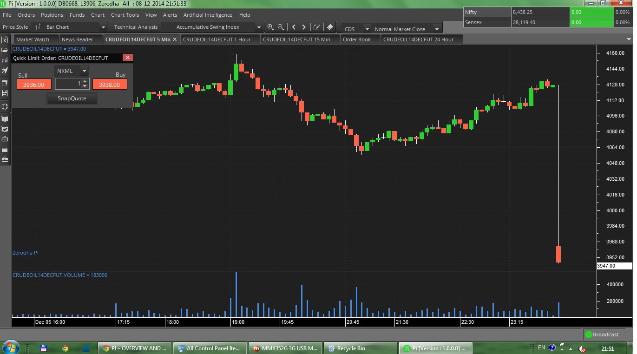
Task: Open the Positions menu
Action: click(52, 15)
